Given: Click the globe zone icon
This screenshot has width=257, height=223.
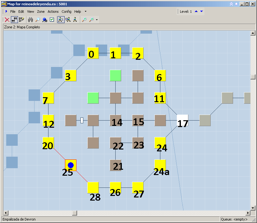Looking at the screenshot, I should (45, 20).
